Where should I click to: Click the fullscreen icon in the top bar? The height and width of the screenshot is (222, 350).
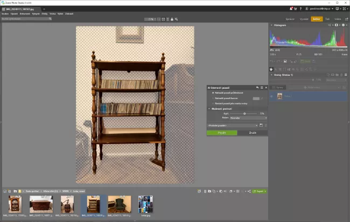click(x=344, y=9)
